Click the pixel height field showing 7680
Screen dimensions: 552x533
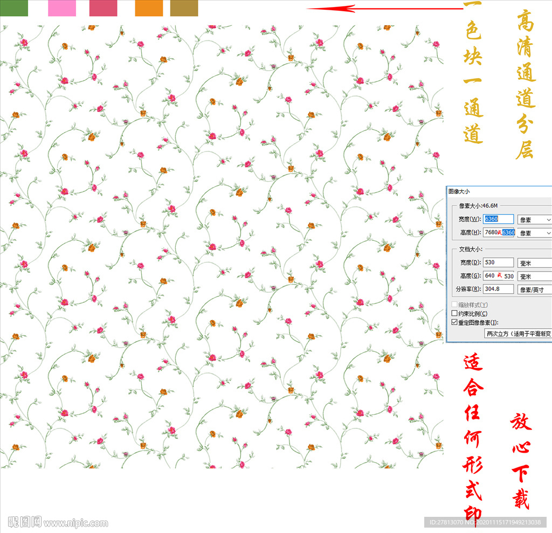499,232
